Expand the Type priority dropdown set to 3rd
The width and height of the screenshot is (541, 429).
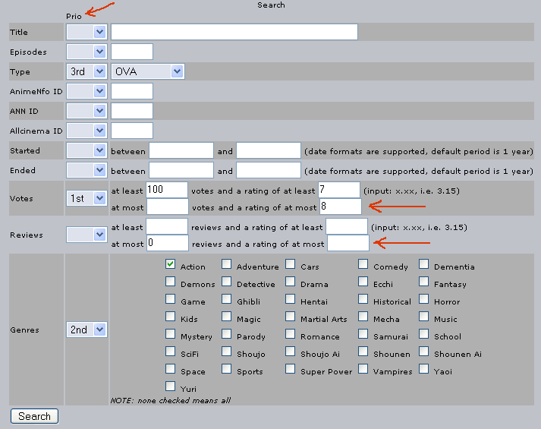tap(86, 71)
